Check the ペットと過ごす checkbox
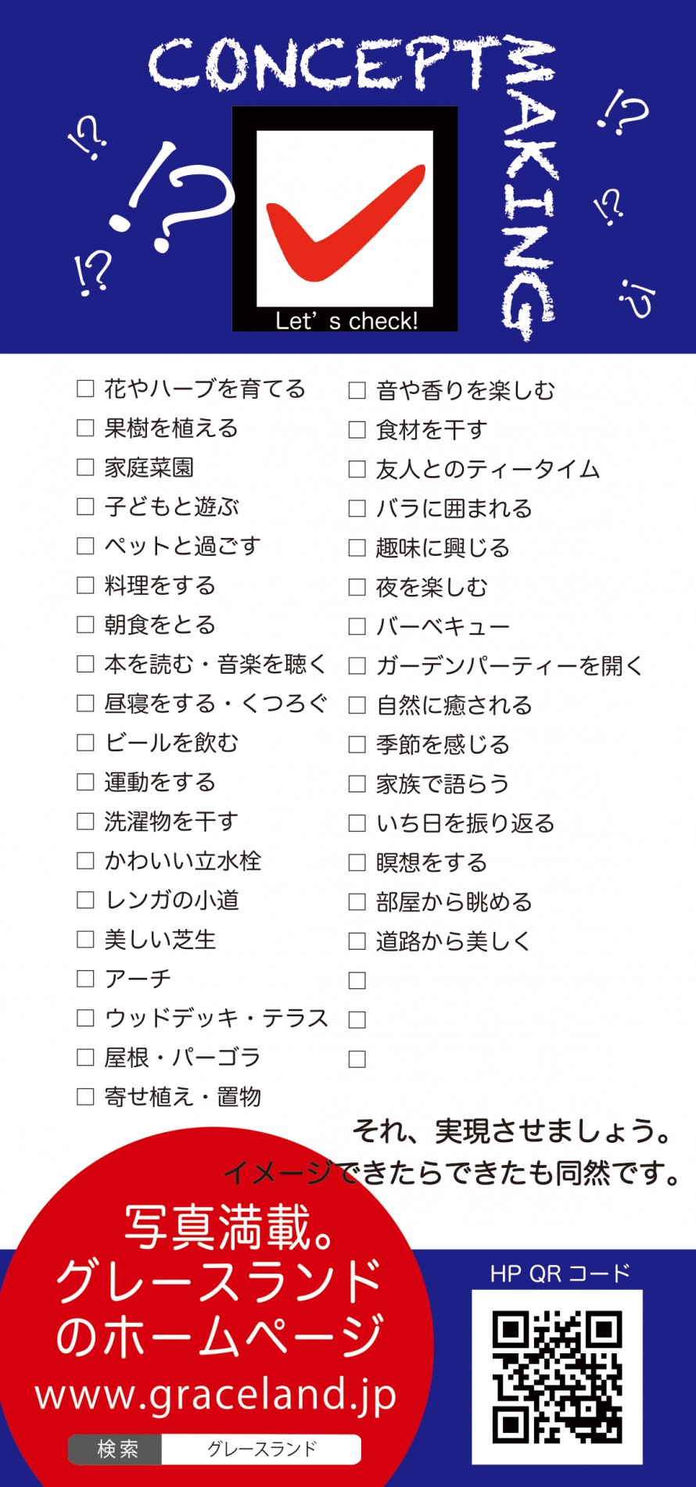Image resolution: width=696 pixels, height=1487 pixels. click(85, 546)
